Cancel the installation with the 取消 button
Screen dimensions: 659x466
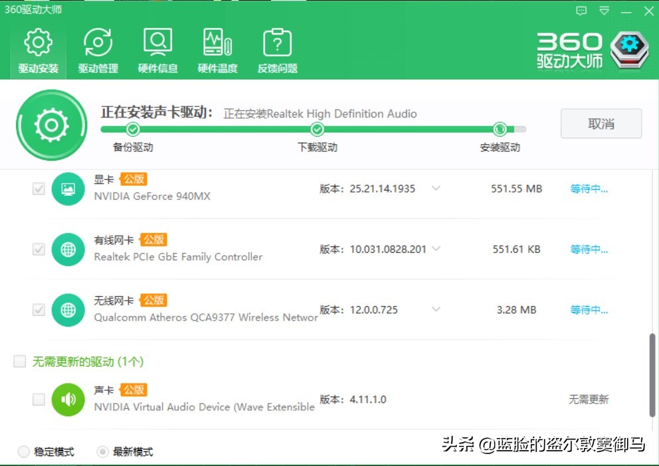[601, 123]
